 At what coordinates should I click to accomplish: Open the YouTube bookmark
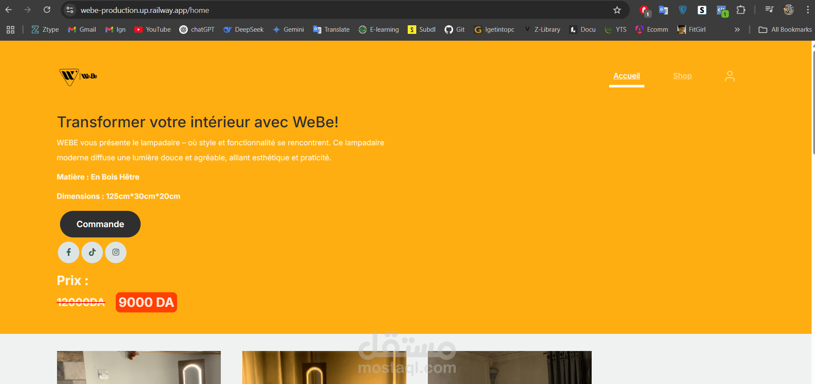(x=152, y=30)
